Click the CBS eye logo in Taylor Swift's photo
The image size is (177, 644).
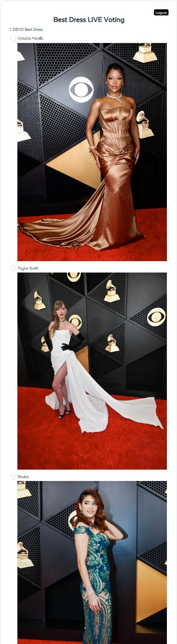(156, 317)
